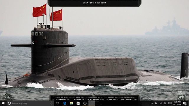Launch Microsoft Edge from the taskbar
This screenshot has width=189, height=106.
pyautogui.click(x=65, y=103)
